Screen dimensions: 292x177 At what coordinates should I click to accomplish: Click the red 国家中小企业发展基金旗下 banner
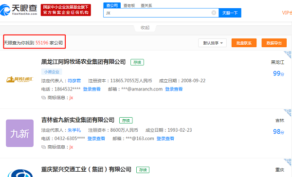pyautogui.click(x=66, y=10)
